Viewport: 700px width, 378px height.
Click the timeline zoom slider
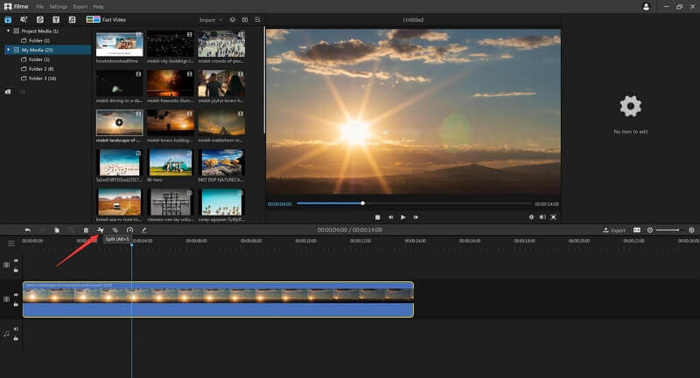point(670,230)
